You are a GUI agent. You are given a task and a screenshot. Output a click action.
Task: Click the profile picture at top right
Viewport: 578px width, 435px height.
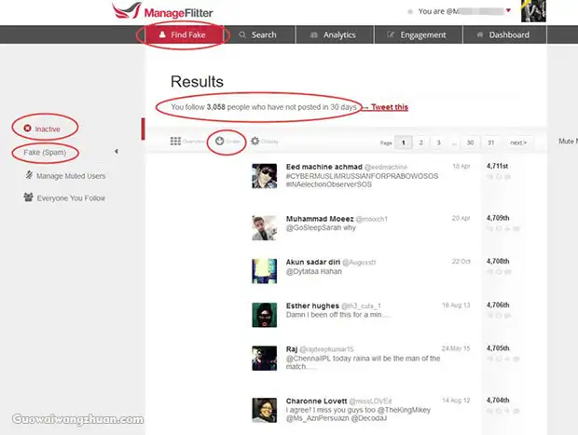pos(533,11)
